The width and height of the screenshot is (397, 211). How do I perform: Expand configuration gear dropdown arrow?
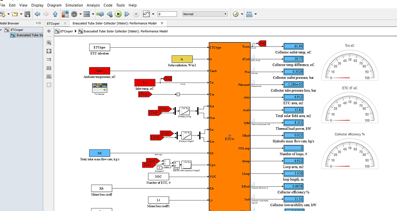pos(80,14)
